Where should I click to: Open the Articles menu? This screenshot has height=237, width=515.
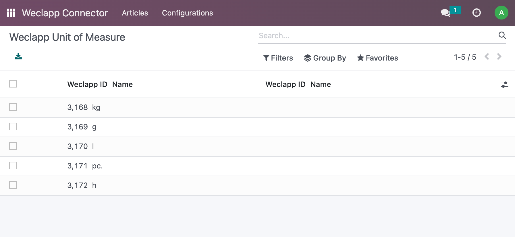(x=135, y=13)
